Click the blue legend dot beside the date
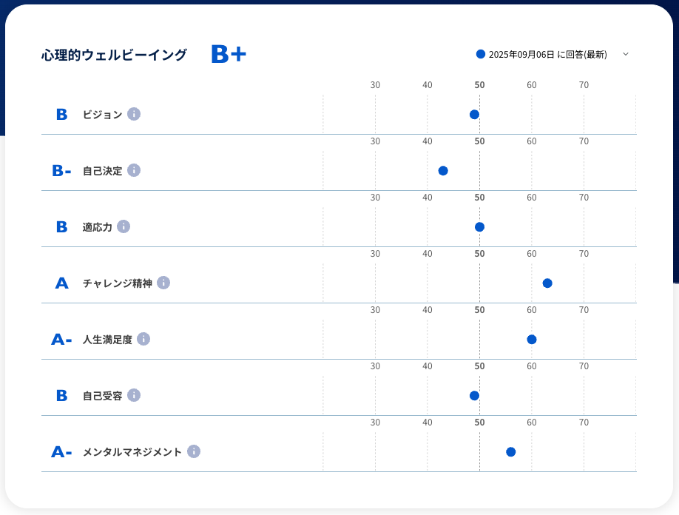The height and width of the screenshot is (515, 679). (481, 54)
